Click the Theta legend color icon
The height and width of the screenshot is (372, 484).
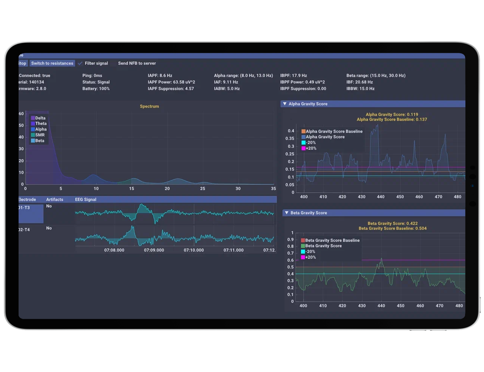(x=33, y=124)
